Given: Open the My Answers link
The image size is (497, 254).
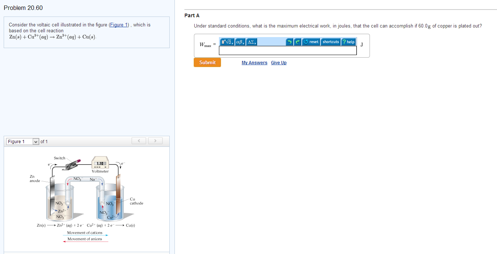Looking at the screenshot, I should [255, 63].
